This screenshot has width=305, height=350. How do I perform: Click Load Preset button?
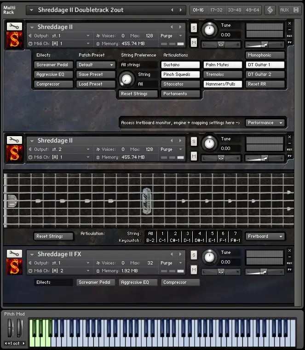pyautogui.click(x=96, y=84)
